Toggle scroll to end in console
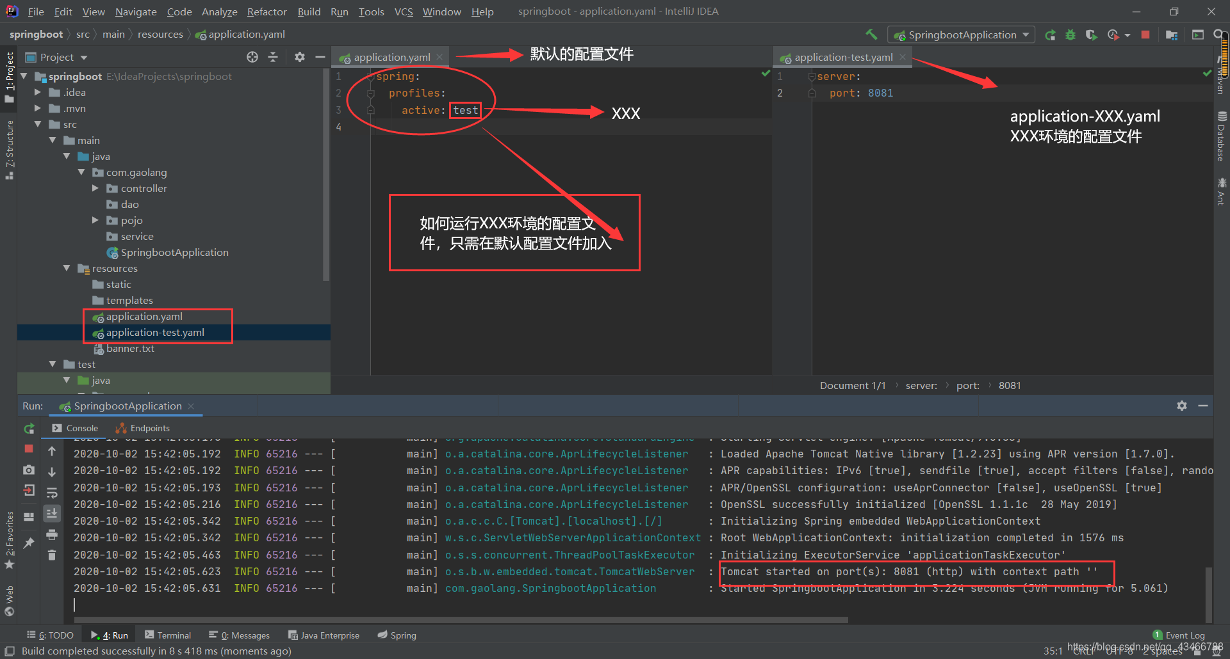The image size is (1230, 659). pyautogui.click(x=52, y=513)
